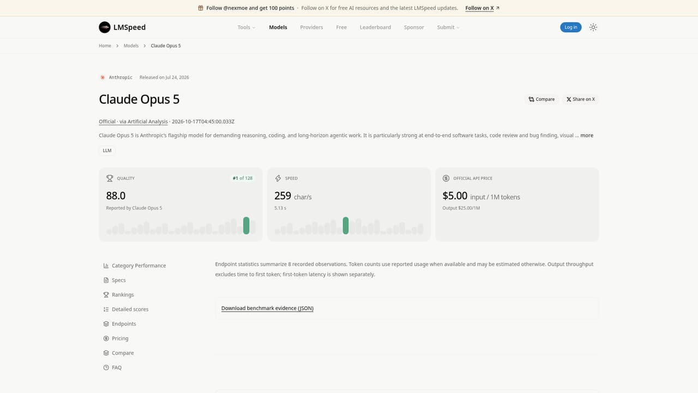Image resolution: width=698 pixels, height=393 pixels.
Task: Open the Leaderboard nav item
Action: click(375, 27)
